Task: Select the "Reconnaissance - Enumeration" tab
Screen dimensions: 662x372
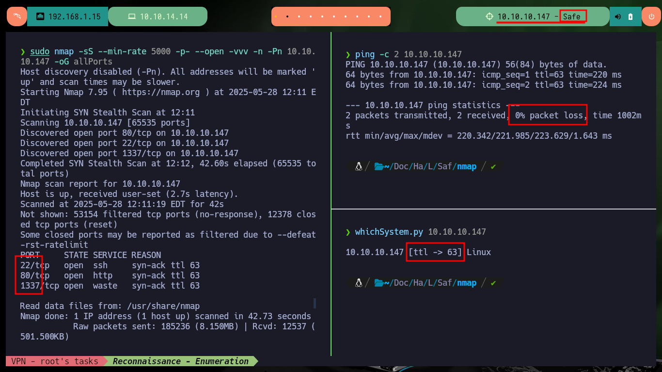Action: 181,361
